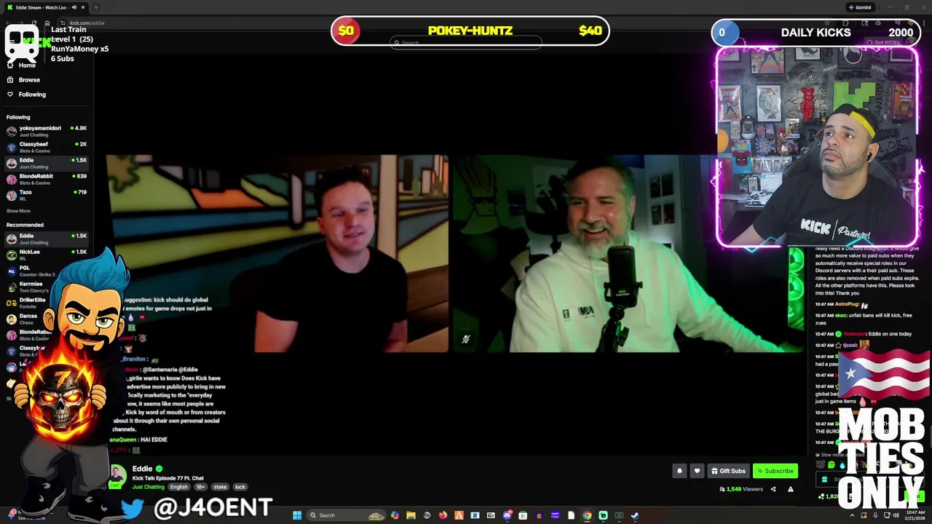
Task: Click the Just Chatting category link under Eddie
Action: tap(149, 487)
